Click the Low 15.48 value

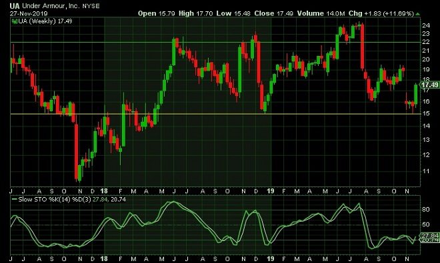click(233, 13)
